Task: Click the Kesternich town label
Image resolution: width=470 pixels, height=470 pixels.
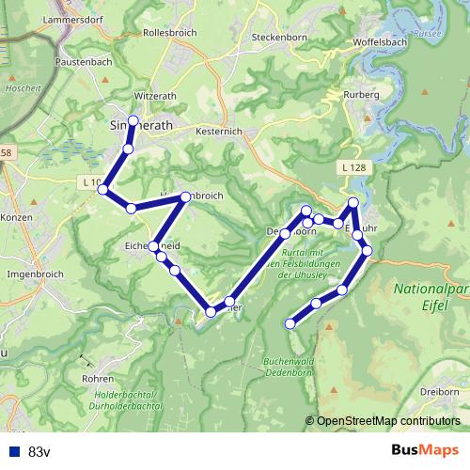Action: [219, 132]
